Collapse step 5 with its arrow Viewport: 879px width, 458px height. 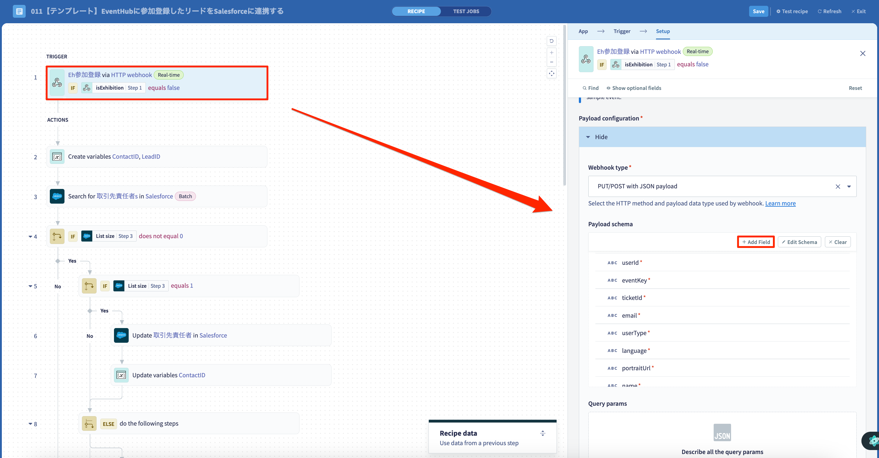point(30,286)
